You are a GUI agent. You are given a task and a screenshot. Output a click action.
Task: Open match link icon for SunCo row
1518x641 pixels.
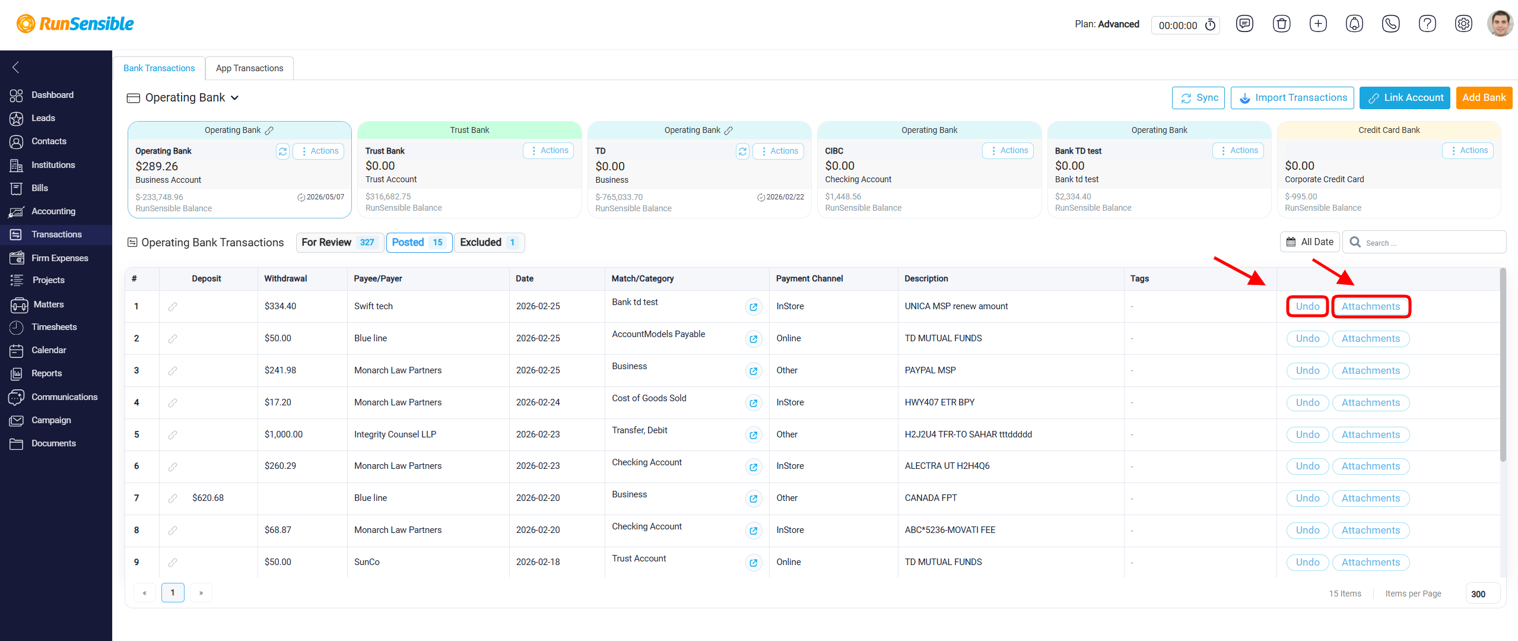pos(753,563)
